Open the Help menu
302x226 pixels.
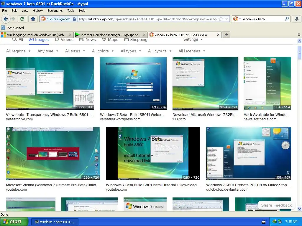(82, 11)
